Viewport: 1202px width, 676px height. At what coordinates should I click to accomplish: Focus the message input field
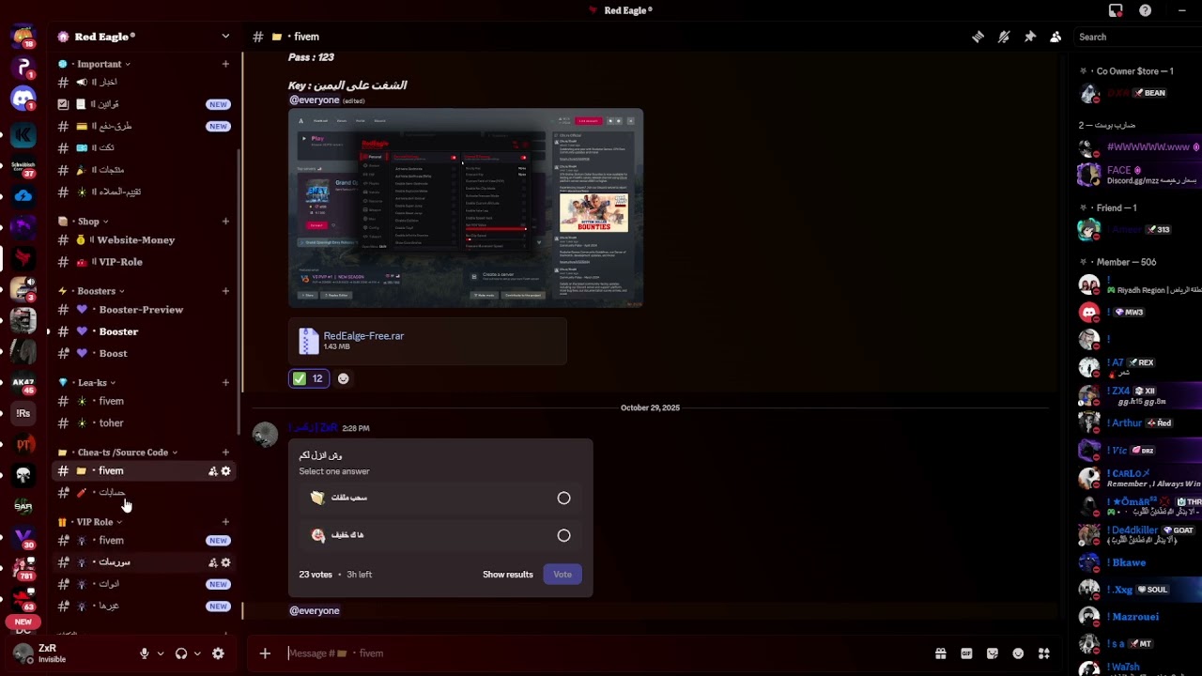pos(601,653)
